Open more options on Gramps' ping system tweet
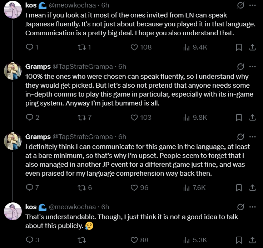 tap(252, 67)
